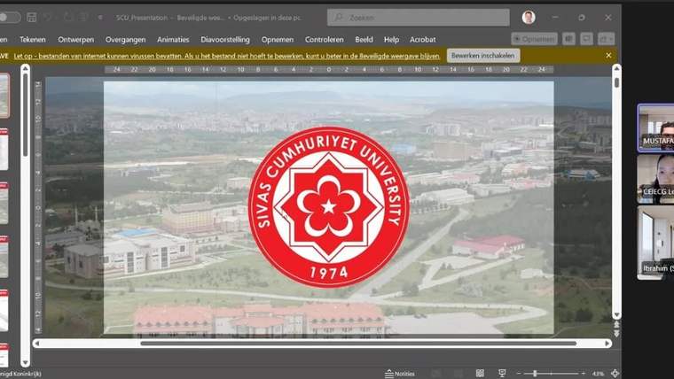Select the Ibrahim participant video tile
674x379 pixels.
pyautogui.click(x=656, y=243)
